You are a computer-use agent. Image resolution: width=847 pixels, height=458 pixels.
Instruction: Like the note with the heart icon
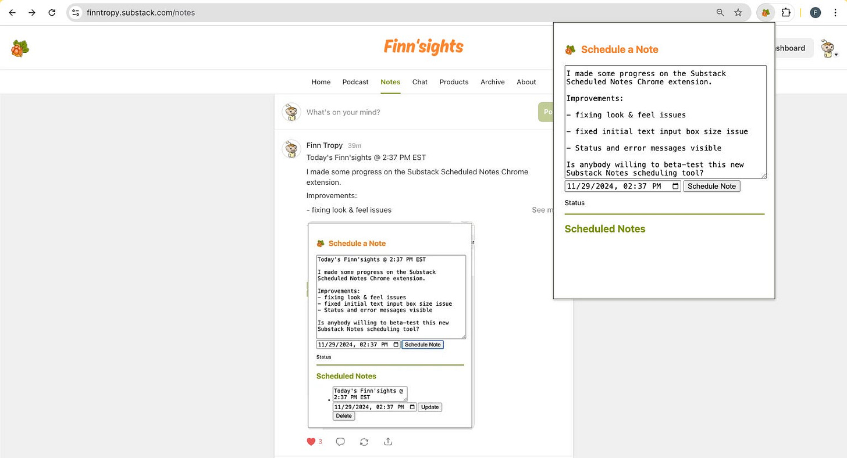[311, 442]
